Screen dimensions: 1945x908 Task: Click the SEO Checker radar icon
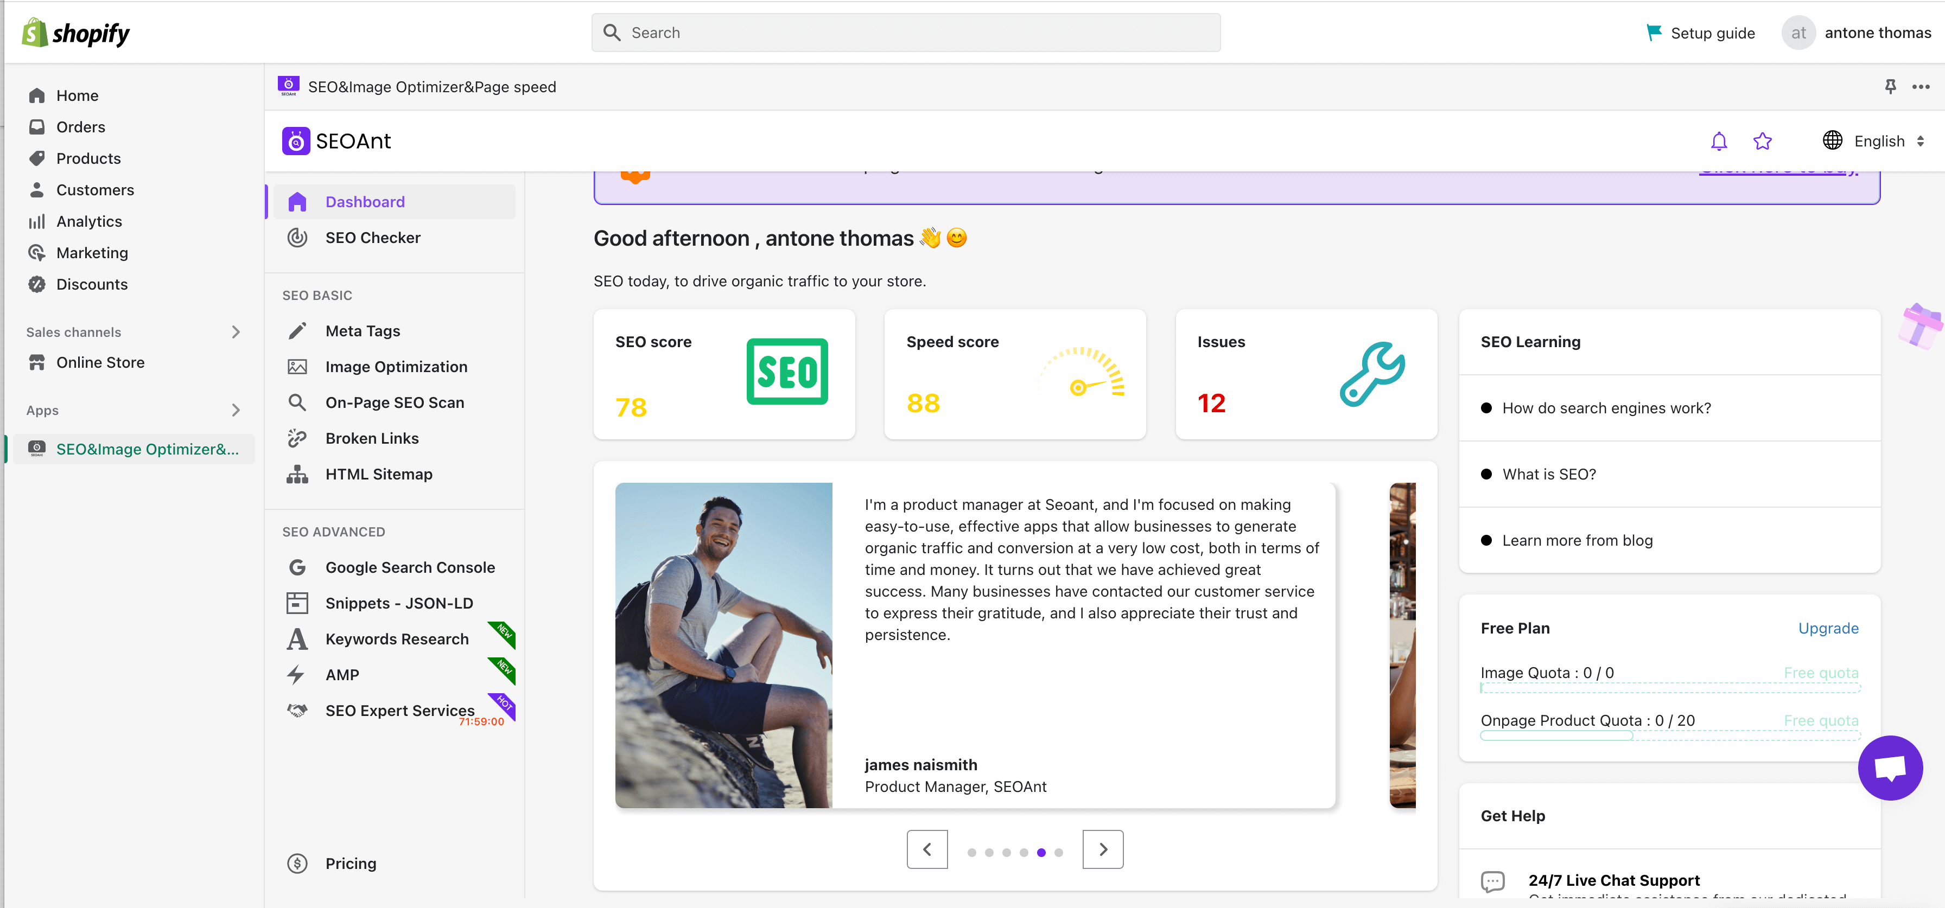pyautogui.click(x=297, y=238)
